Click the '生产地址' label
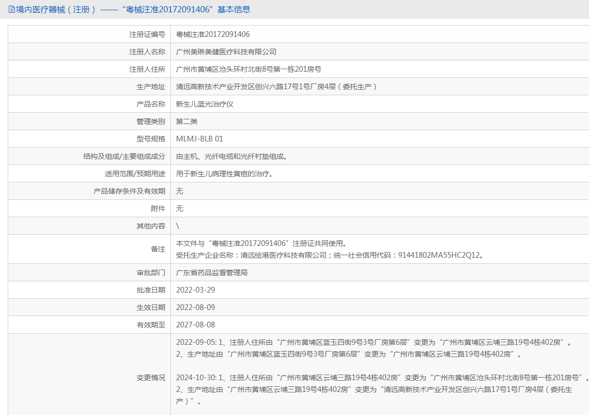Image resolution: width=589 pixels, height=415 pixels. [x=150, y=87]
